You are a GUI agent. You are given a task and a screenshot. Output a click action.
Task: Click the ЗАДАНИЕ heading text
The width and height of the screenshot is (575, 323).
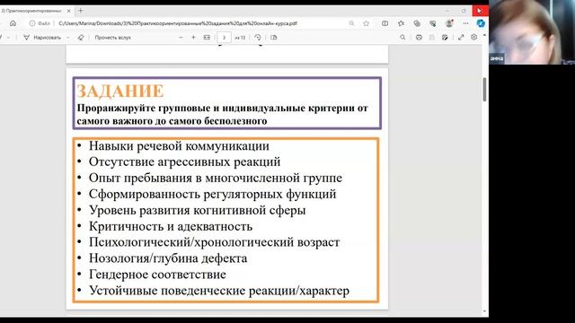click(120, 91)
